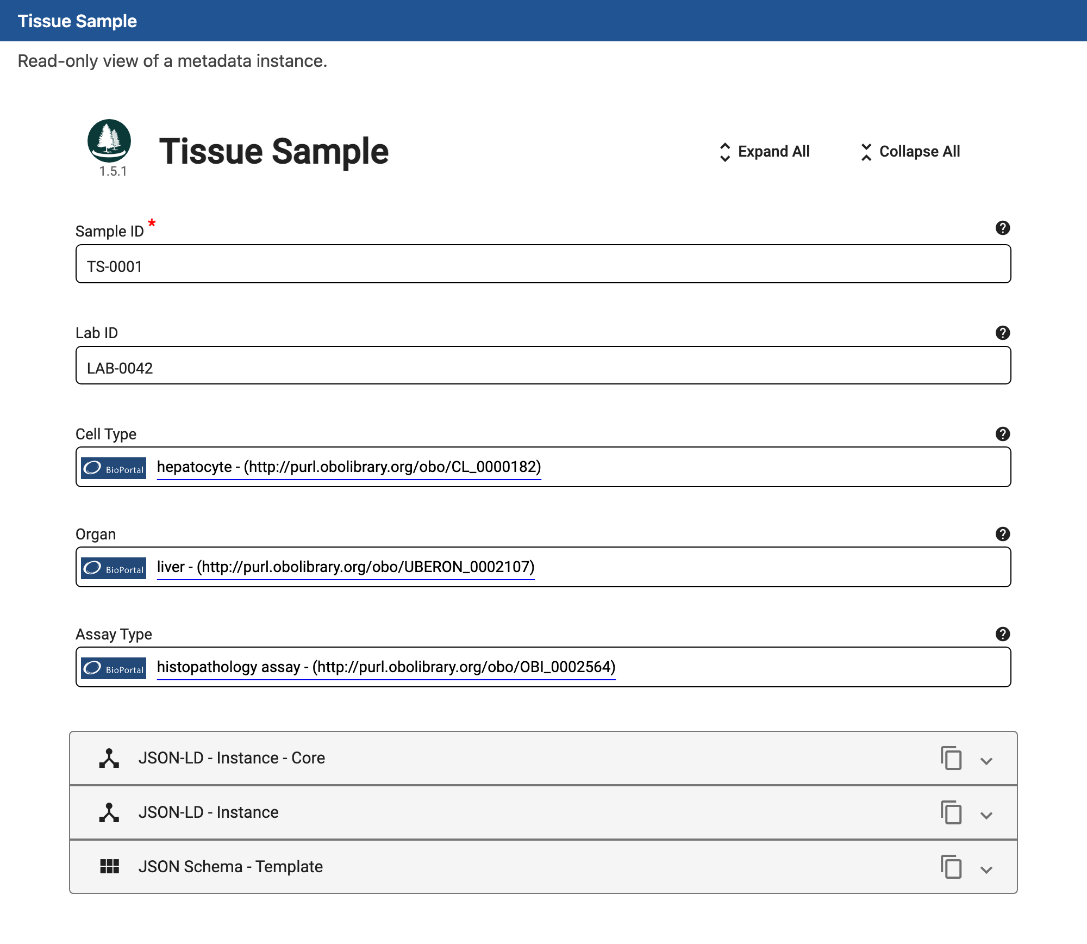Click BioPortal badge in Cell Type field
This screenshot has height=944, width=1087.
pos(114,468)
